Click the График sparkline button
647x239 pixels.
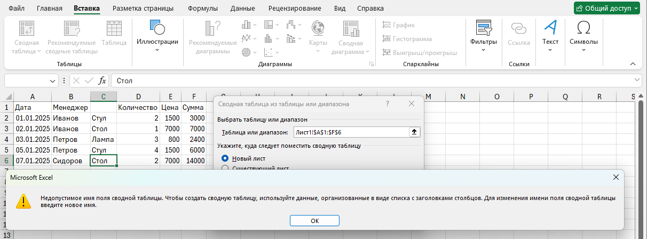click(x=399, y=25)
